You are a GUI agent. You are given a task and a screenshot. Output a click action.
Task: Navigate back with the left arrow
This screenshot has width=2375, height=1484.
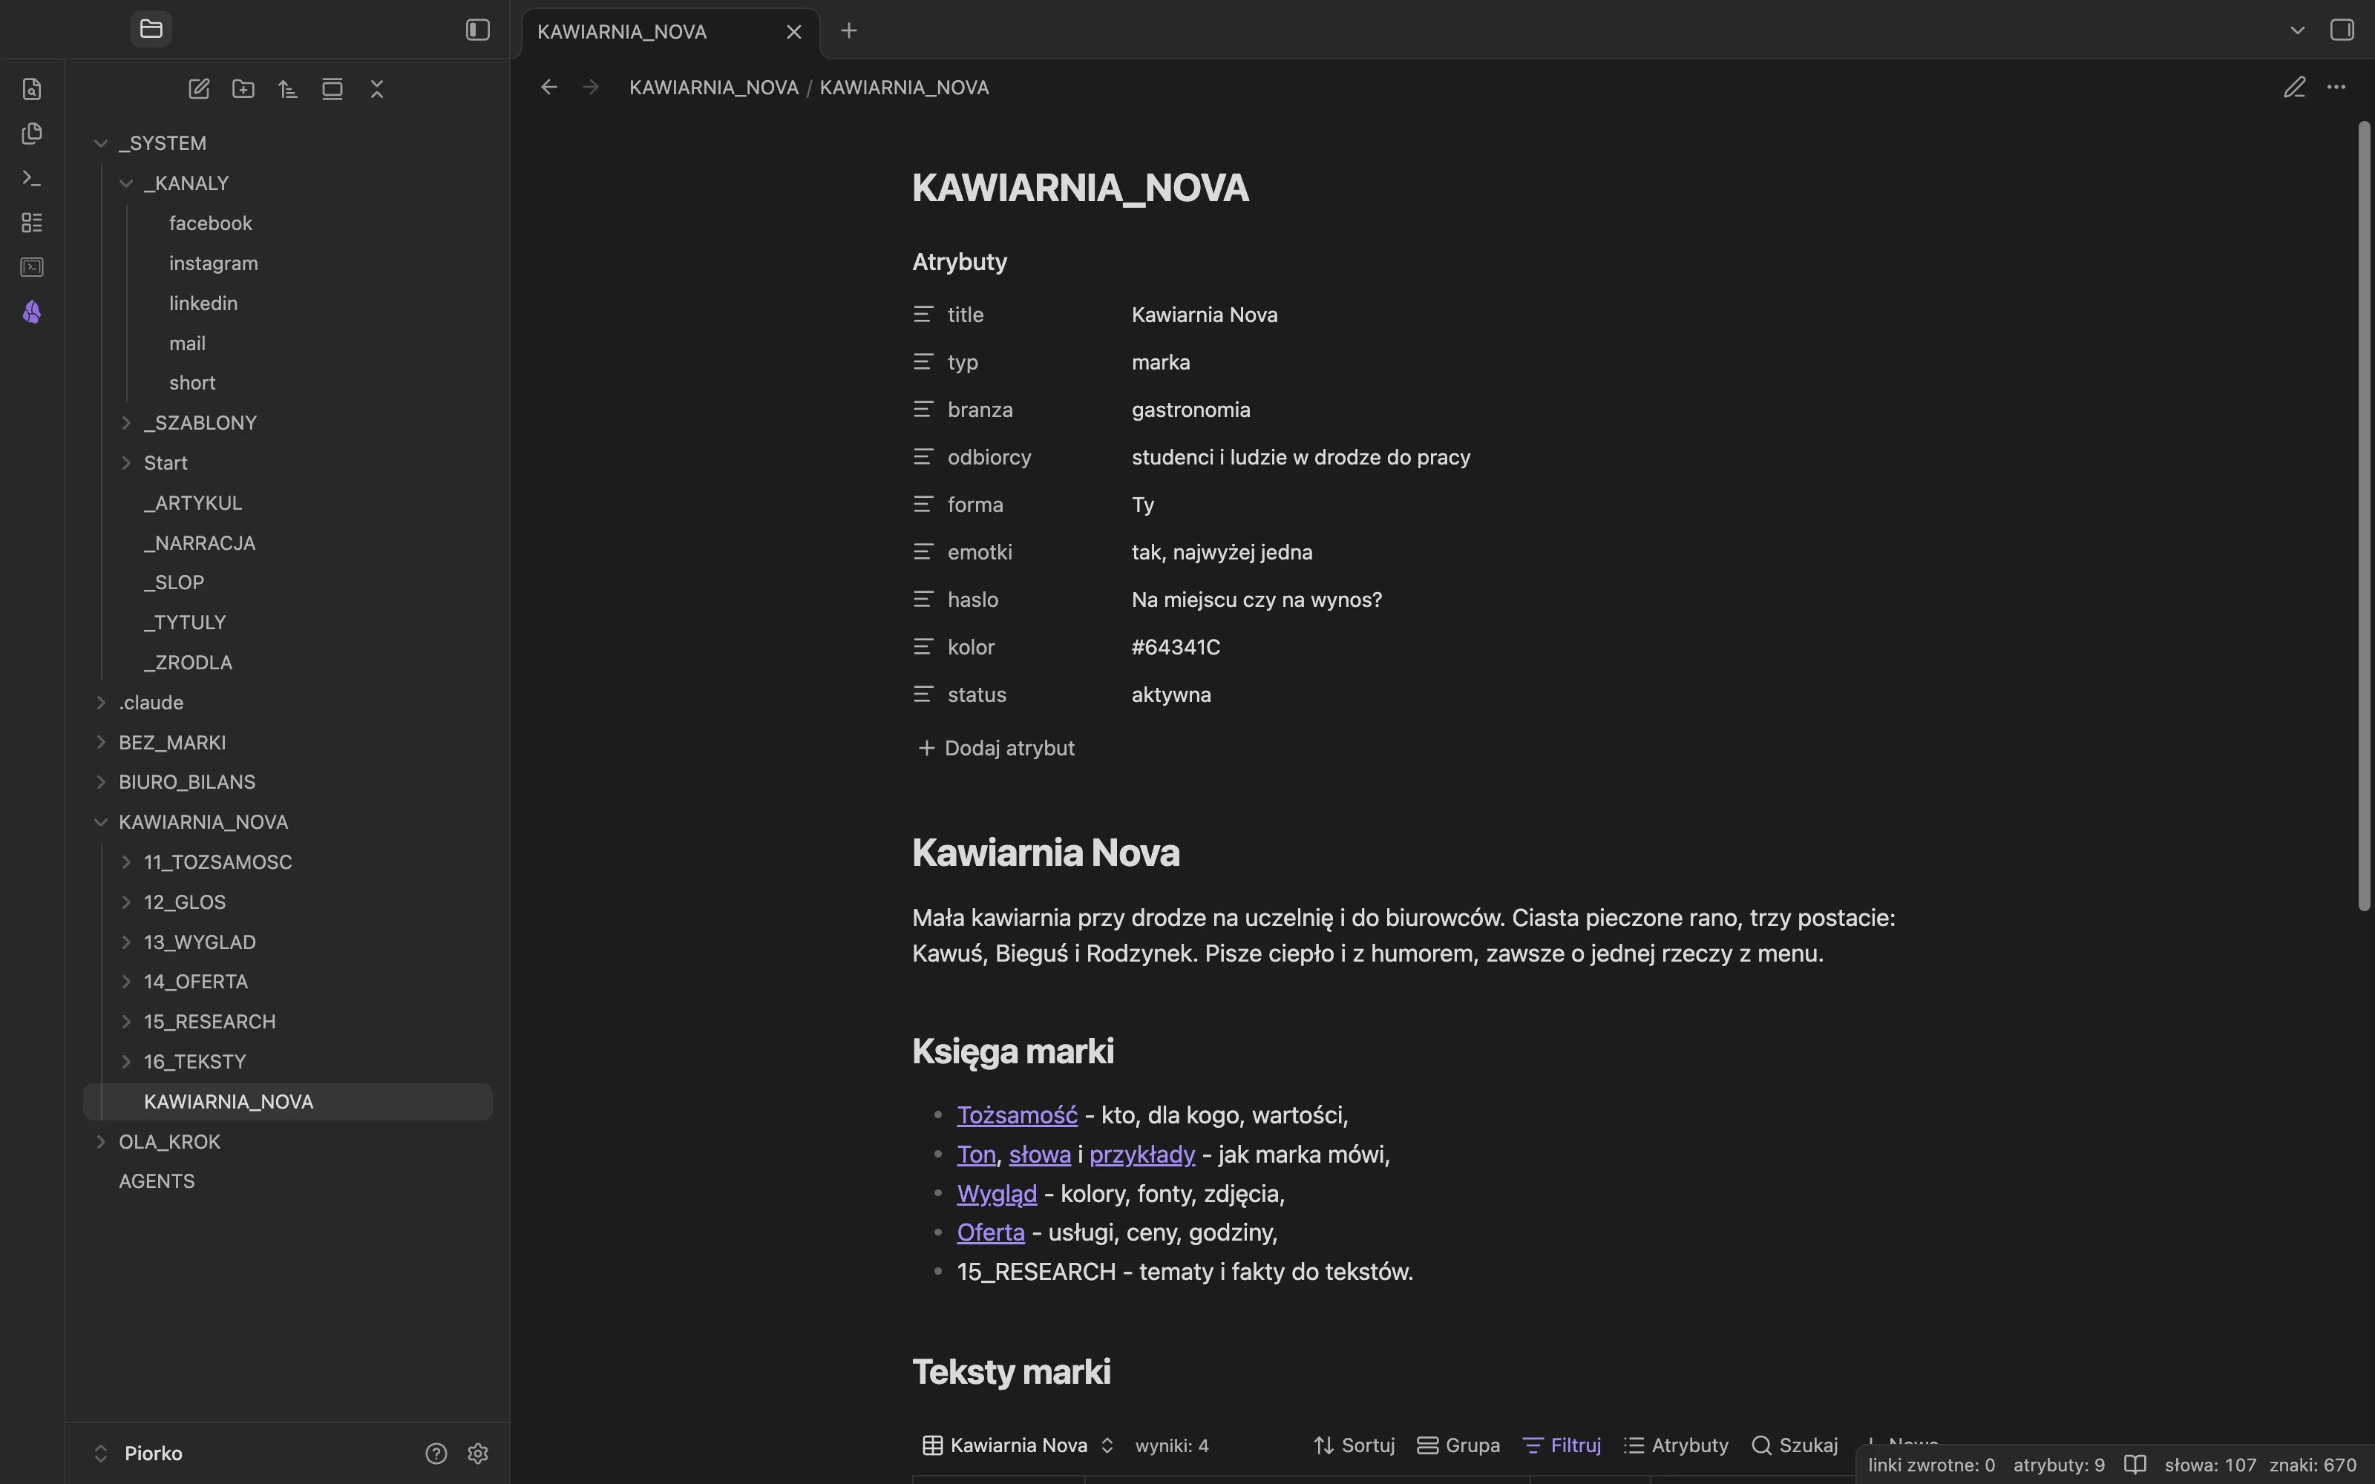click(x=549, y=88)
